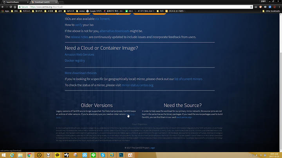Switch to Chrome in the taskbar
The image size is (282, 158).
[x=29, y=155]
